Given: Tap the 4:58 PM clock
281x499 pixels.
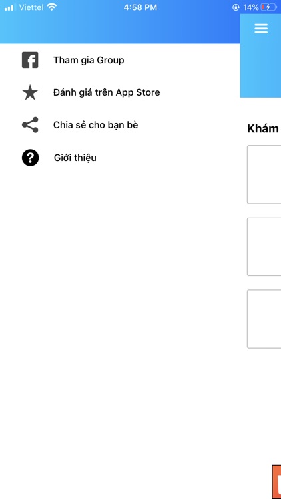Looking at the screenshot, I should pyautogui.click(x=140, y=7).
